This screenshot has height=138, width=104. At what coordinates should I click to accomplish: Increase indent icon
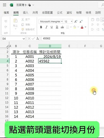[98, 29]
